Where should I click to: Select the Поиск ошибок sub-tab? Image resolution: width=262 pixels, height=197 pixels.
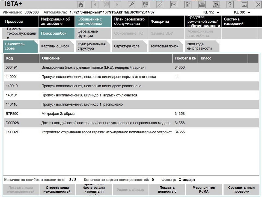click(56, 33)
